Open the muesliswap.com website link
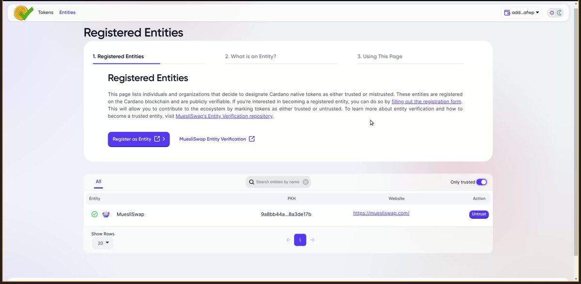The height and width of the screenshot is (284, 581). pos(381,213)
